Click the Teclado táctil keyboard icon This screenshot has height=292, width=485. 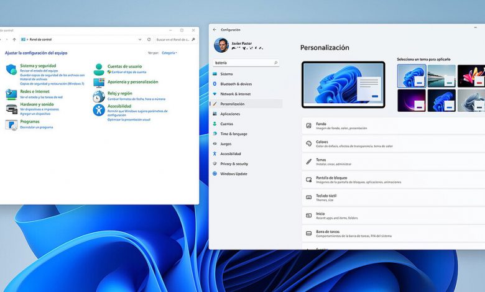(308, 198)
